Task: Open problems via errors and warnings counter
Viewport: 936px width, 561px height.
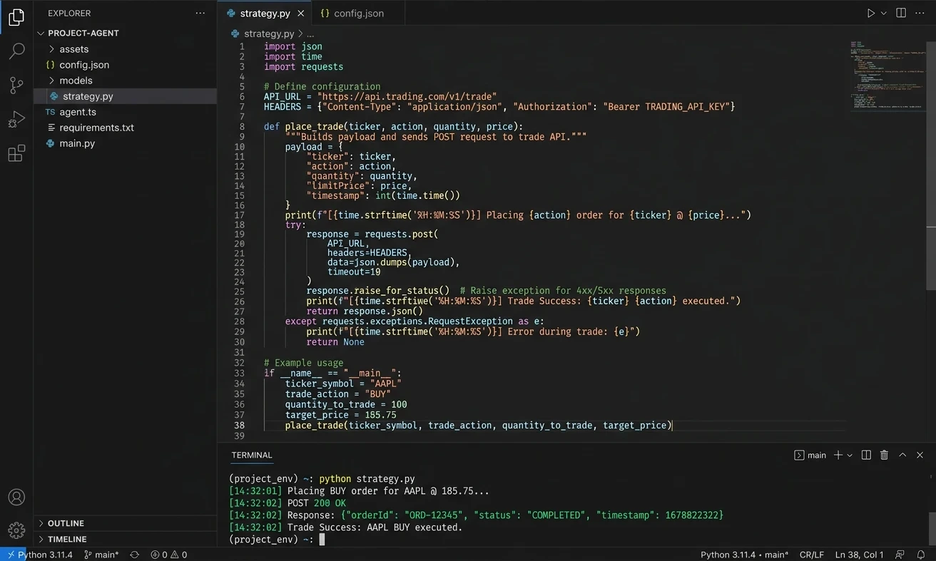Action: (169, 555)
